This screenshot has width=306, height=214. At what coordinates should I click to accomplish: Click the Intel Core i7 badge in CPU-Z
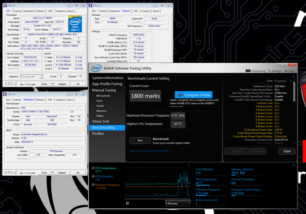pyautogui.click(x=75, y=24)
